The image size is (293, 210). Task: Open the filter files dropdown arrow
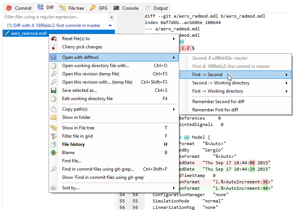112,17
